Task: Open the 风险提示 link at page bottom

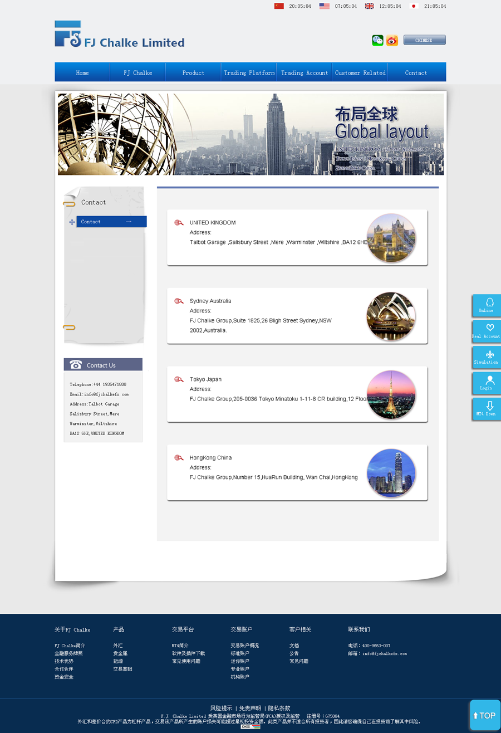Action: click(x=222, y=708)
